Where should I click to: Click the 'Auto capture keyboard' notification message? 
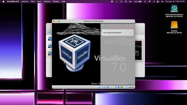[113, 32]
